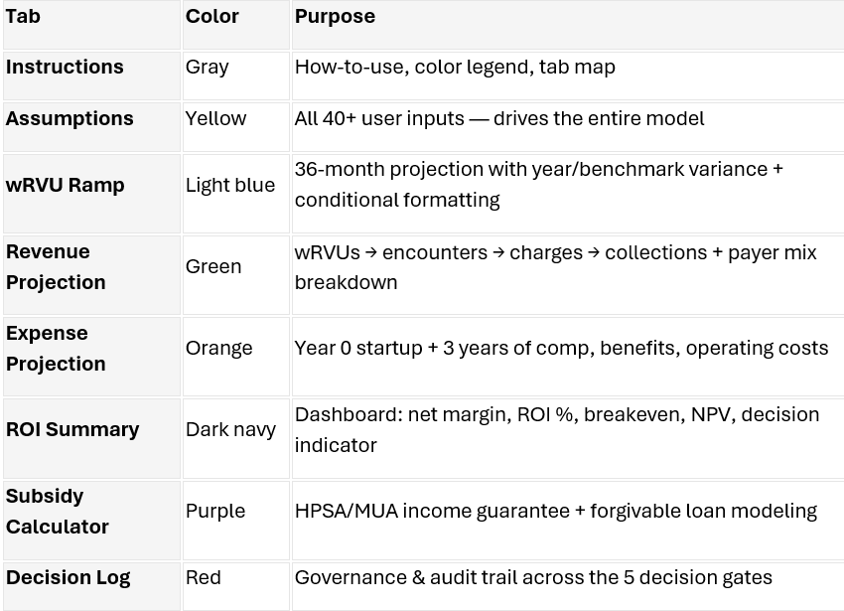844x611 pixels.
Task: Select the Expense Projection cell
Action: [91, 357]
